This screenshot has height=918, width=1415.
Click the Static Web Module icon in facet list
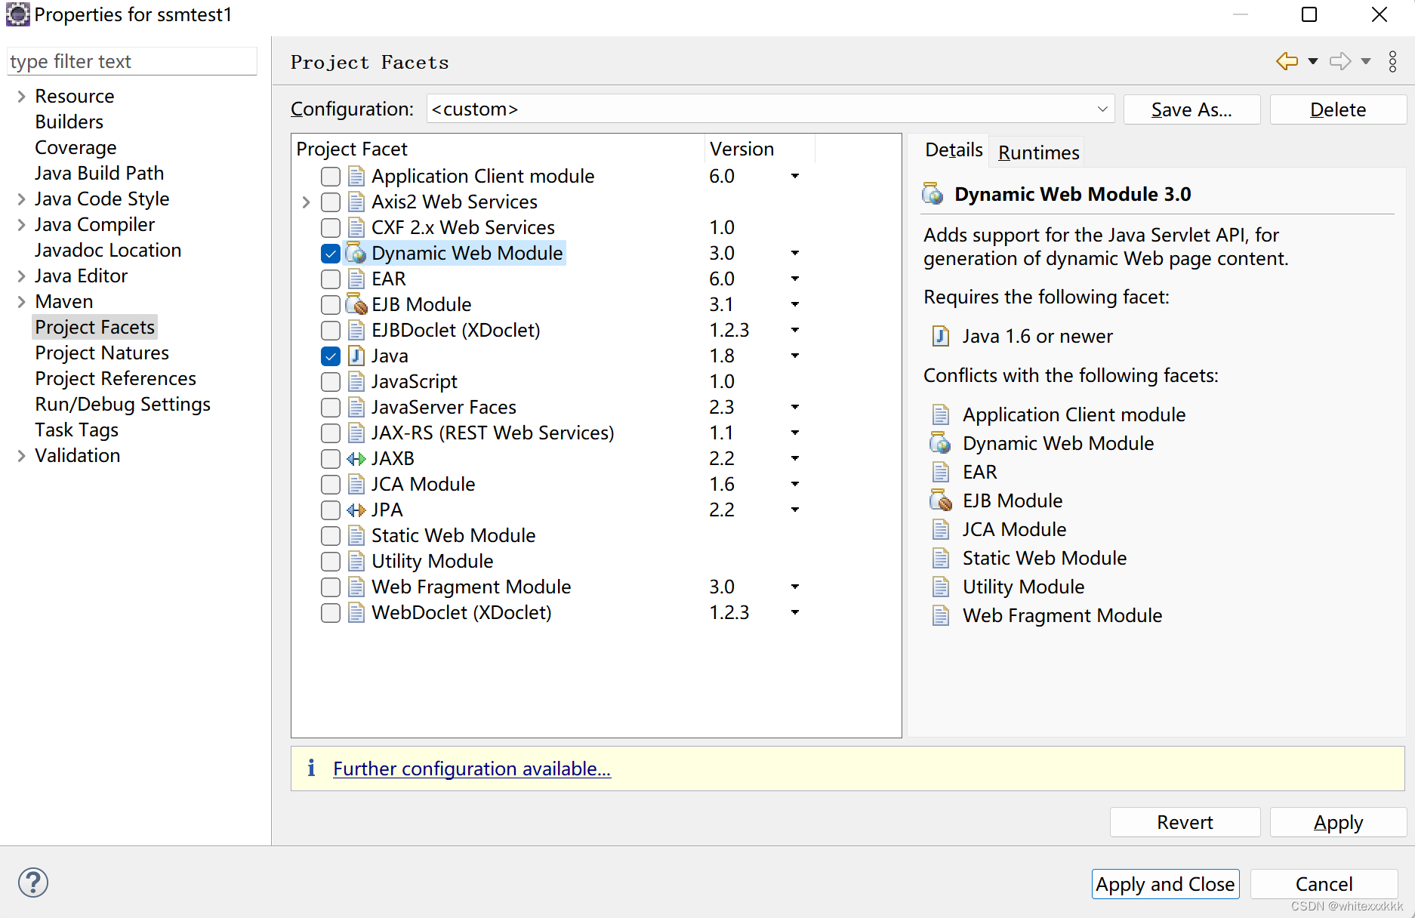pyautogui.click(x=356, y=536)
